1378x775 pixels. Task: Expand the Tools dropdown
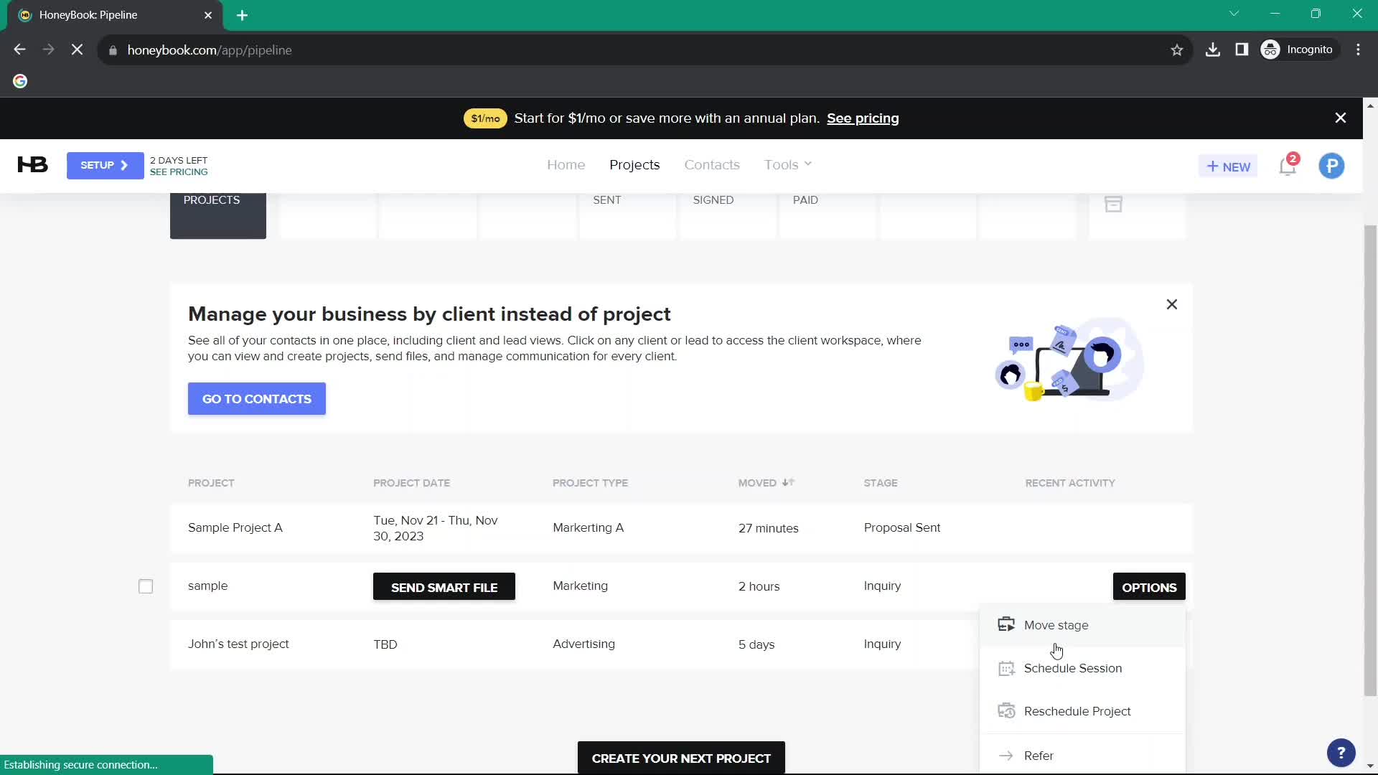pyautogui.click(x=788, y=165)
